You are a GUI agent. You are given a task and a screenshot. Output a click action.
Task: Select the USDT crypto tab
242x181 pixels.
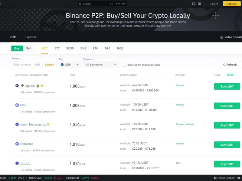pyautogui.click(x=44, y=48)
